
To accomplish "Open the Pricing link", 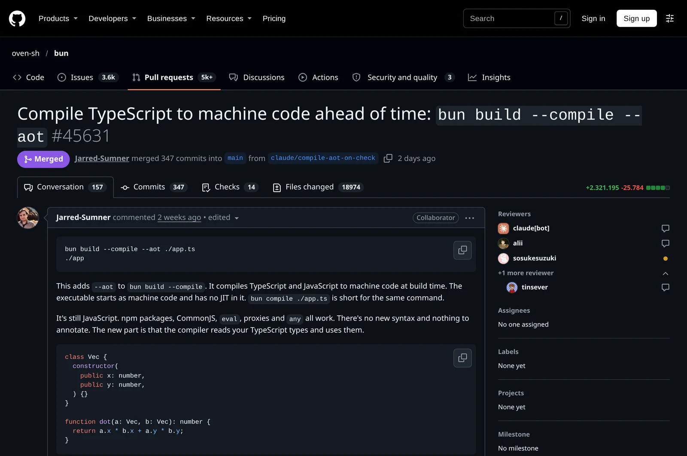I will coord(274,18).
